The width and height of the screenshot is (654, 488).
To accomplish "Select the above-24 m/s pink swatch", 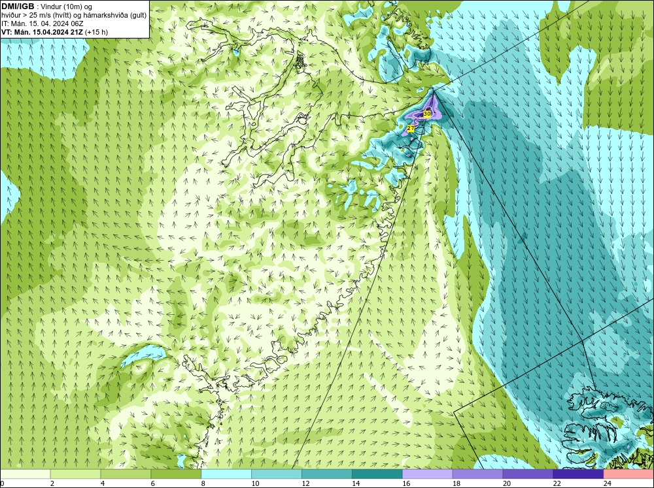I will coord(628,474).
